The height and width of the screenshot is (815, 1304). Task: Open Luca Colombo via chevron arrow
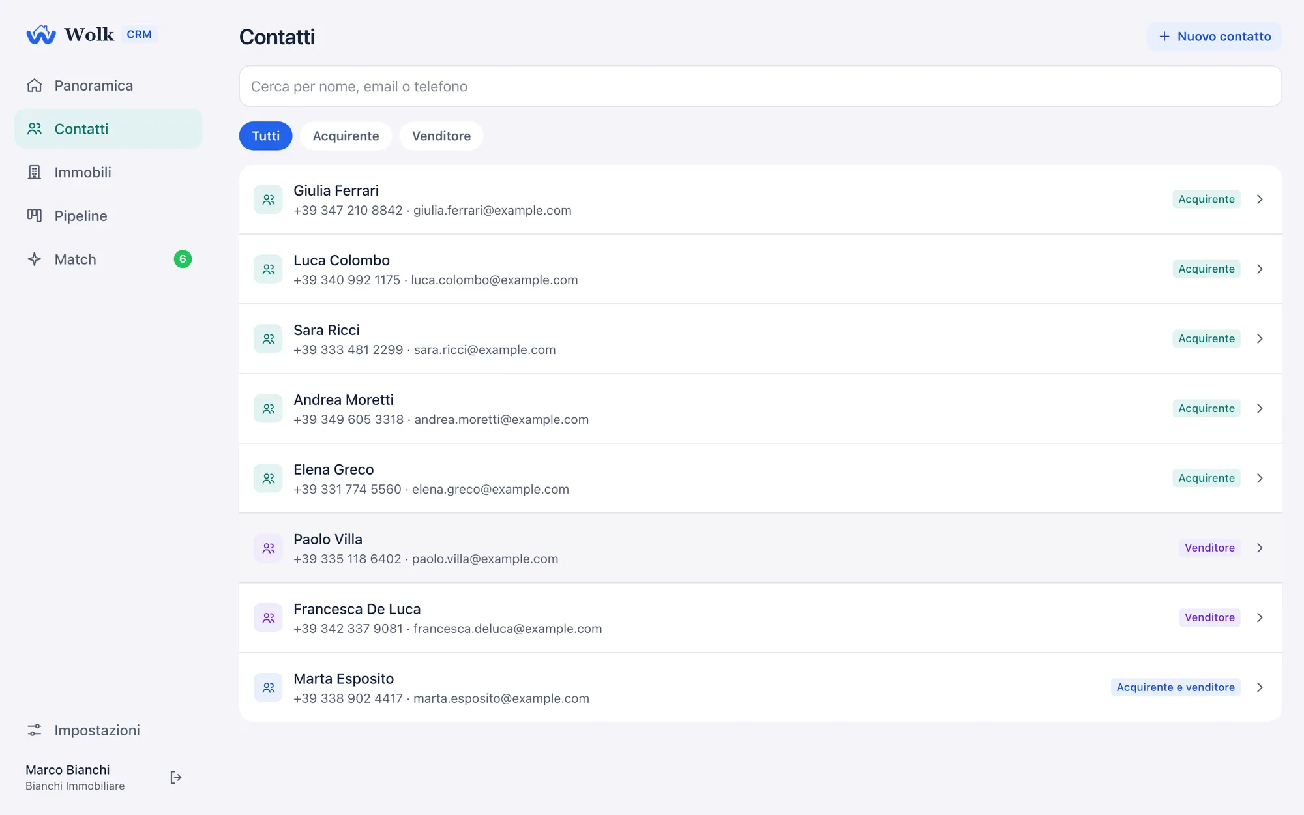[1260, 269]
